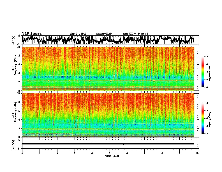This screenshot has height=172, width=222.
Task: Click the ch.1 voltage waveform trace panel
Action: pyautogui.click(x=110, y=40)
